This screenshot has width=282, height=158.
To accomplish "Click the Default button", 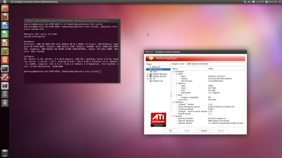I will (x=221, y=131).
